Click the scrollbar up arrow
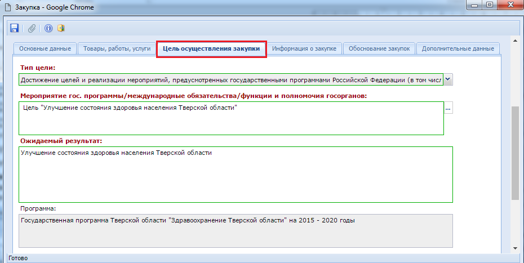Viewport: 524px width, 263px height. point(515,41)
